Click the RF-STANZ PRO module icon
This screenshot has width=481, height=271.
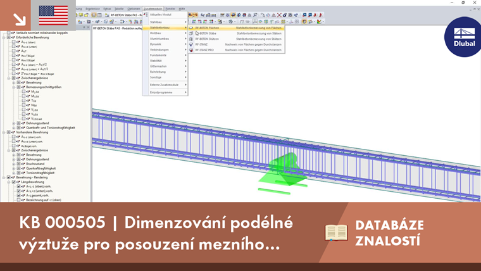(x=191, y=50)
